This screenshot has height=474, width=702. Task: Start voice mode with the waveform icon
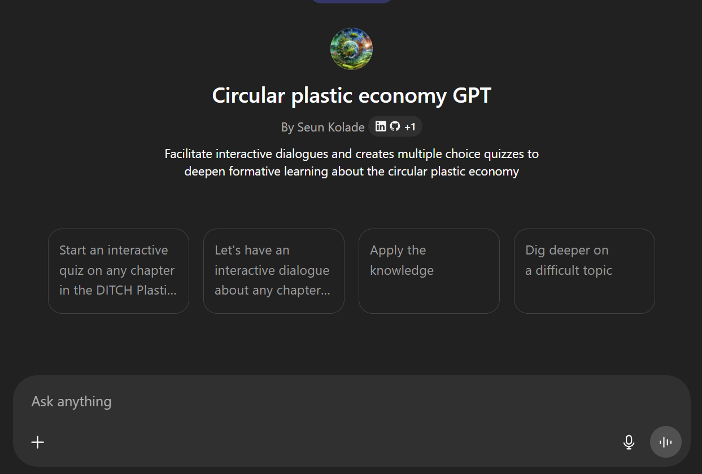[666, 442]
